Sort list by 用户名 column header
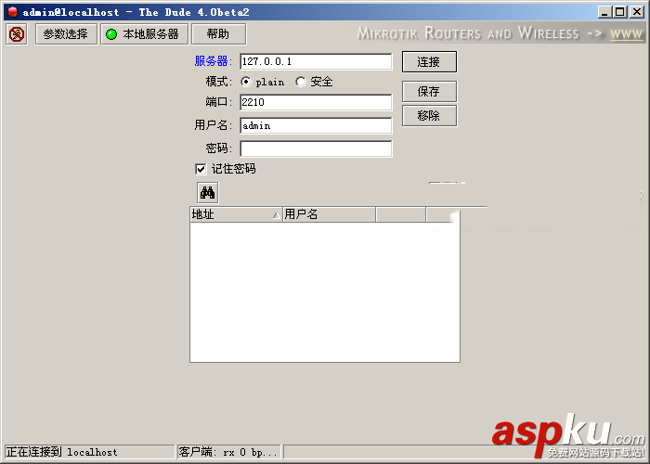The image size is (650, 464). click(x=329, y=214)
